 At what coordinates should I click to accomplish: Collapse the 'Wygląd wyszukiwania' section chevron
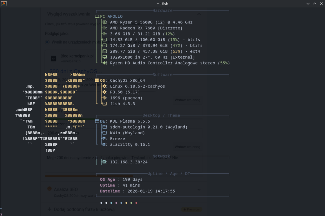199,14
